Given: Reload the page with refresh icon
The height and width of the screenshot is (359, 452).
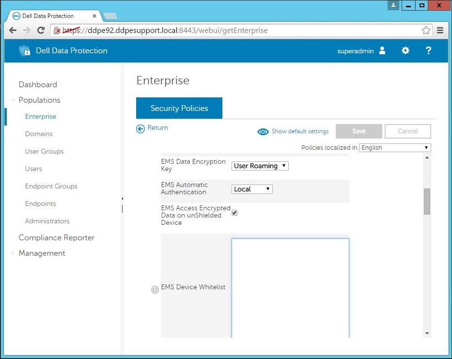Looking at the screenshot, I should coord(41,30).
